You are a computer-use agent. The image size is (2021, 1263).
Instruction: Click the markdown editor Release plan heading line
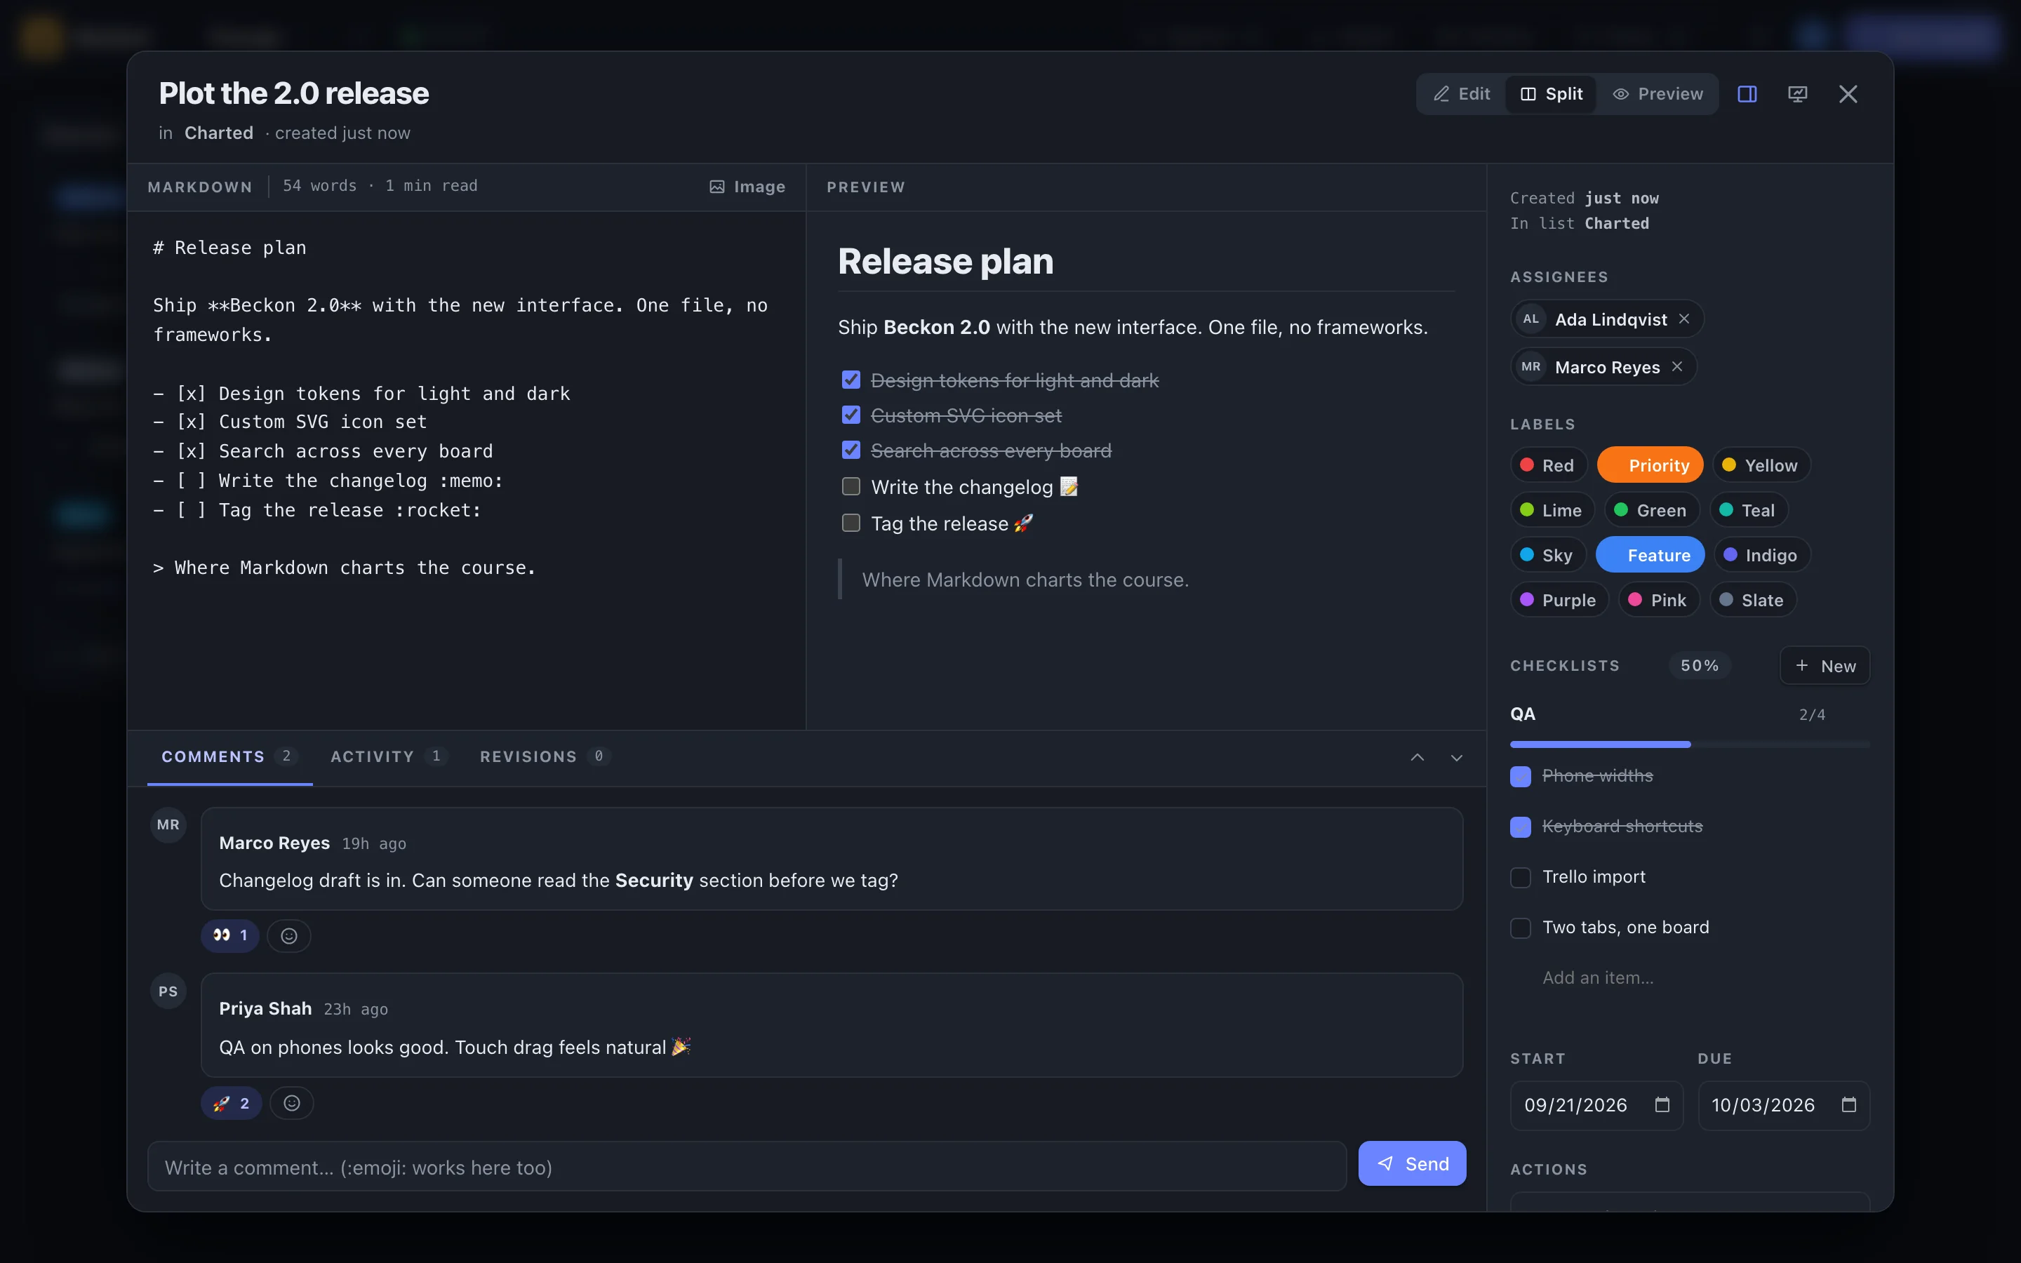229,248
